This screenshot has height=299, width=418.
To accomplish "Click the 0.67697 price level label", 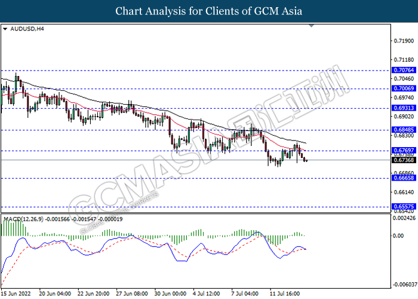I will coord(404,150).
